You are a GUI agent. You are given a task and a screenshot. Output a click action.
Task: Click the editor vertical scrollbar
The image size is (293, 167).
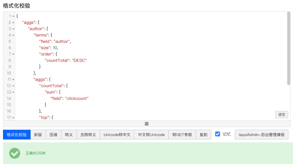click(289, 48)
